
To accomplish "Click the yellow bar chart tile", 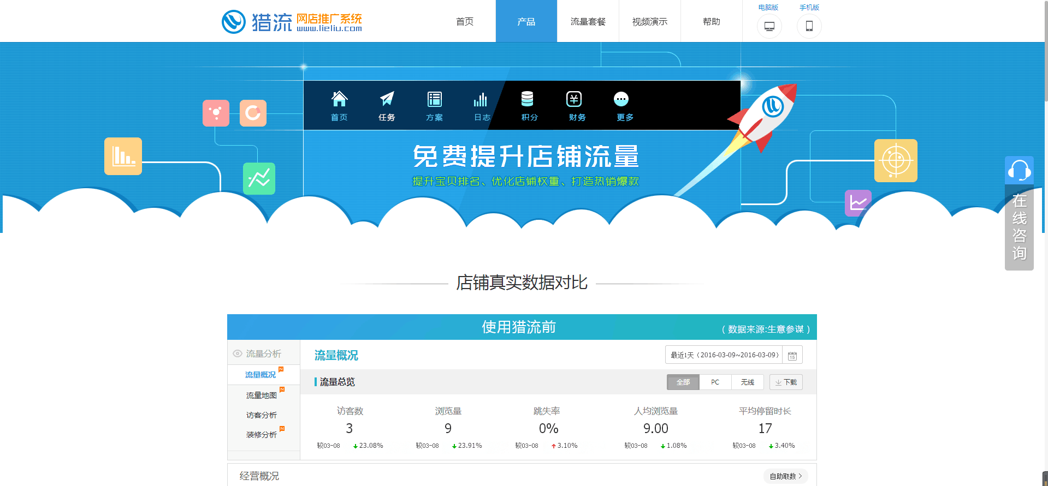I will pyautogui.click(x=123, y=156).
